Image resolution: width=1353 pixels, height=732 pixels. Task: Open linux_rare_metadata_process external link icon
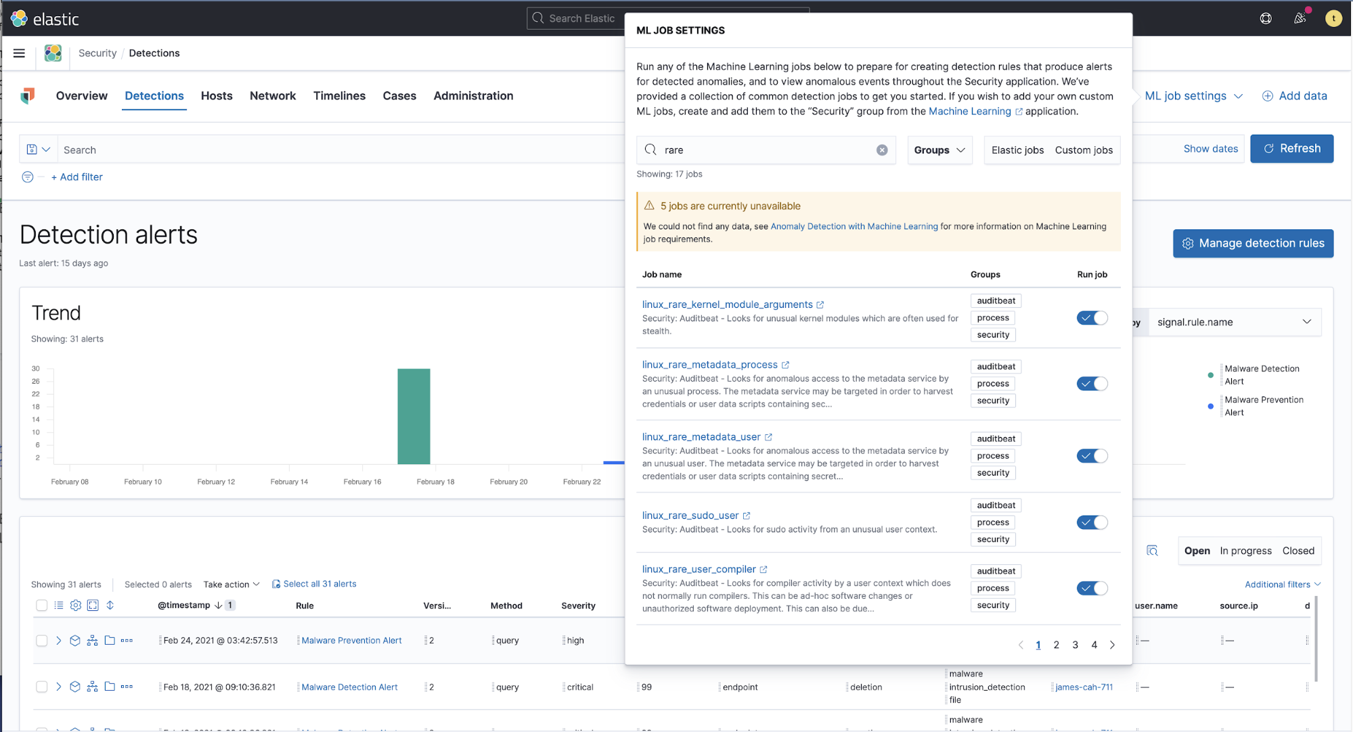coord(785,365)
